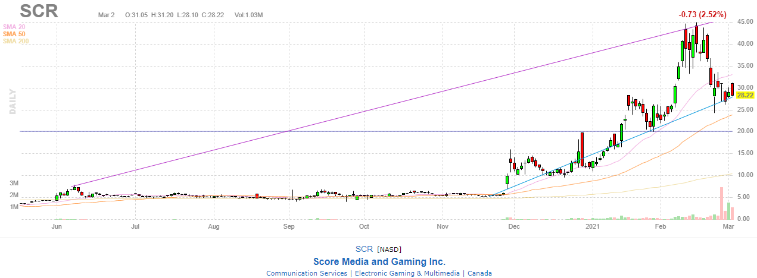Open the Communication Services sector link
Image resolution: width=757 pixels, height=278 pixels.
pyautogui.click(x=307, y=273)
